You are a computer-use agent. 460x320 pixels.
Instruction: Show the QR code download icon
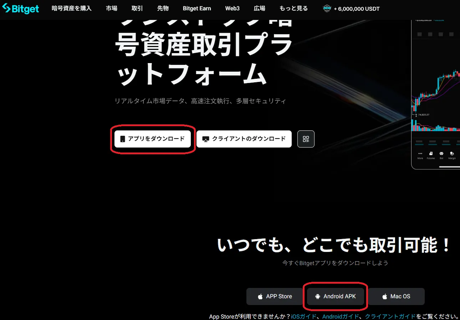(306, 139)
